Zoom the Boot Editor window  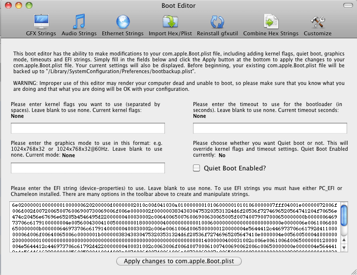click(x=29, y=5)
